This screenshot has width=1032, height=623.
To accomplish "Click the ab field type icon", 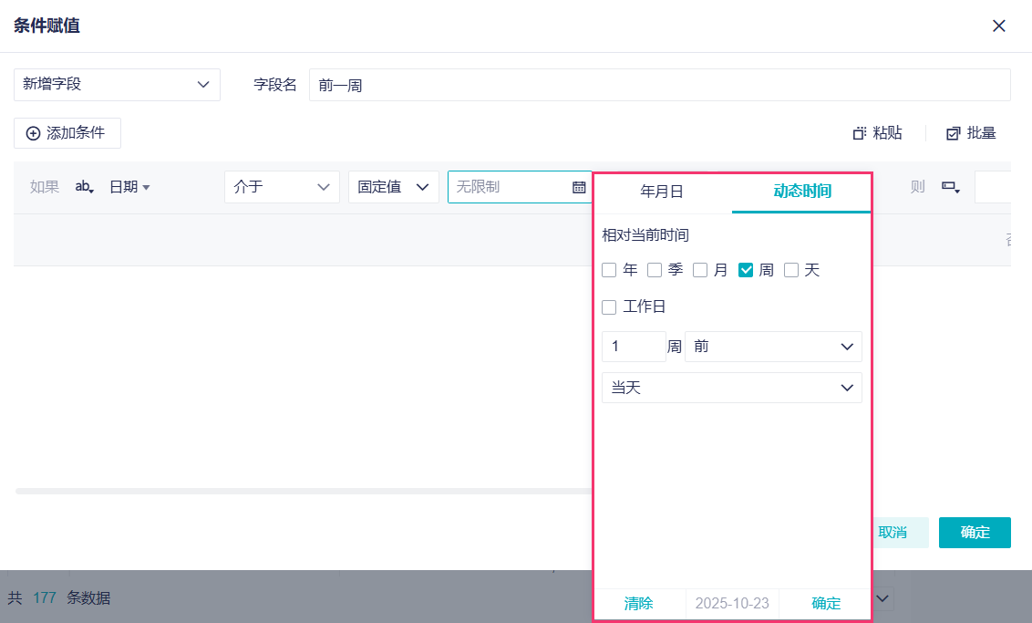I will pyautogui.click(x=85, y=187).
